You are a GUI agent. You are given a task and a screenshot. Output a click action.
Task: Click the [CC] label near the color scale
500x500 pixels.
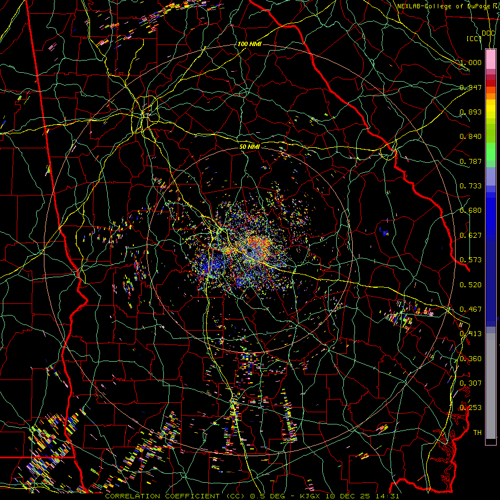(x=474, y=38)
